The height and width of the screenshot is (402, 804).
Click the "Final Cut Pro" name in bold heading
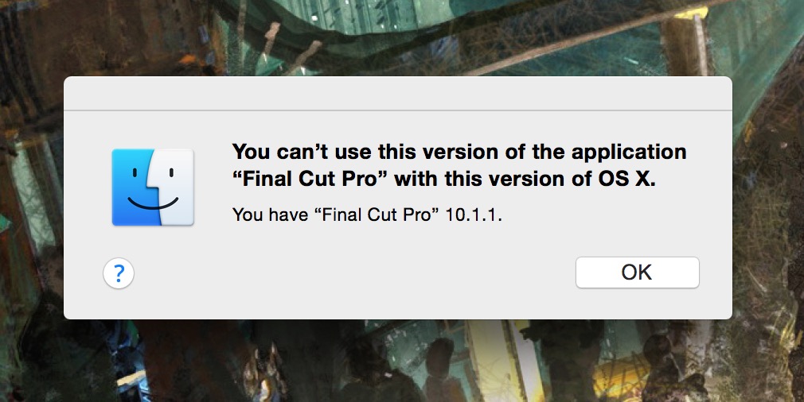[314, 179]
